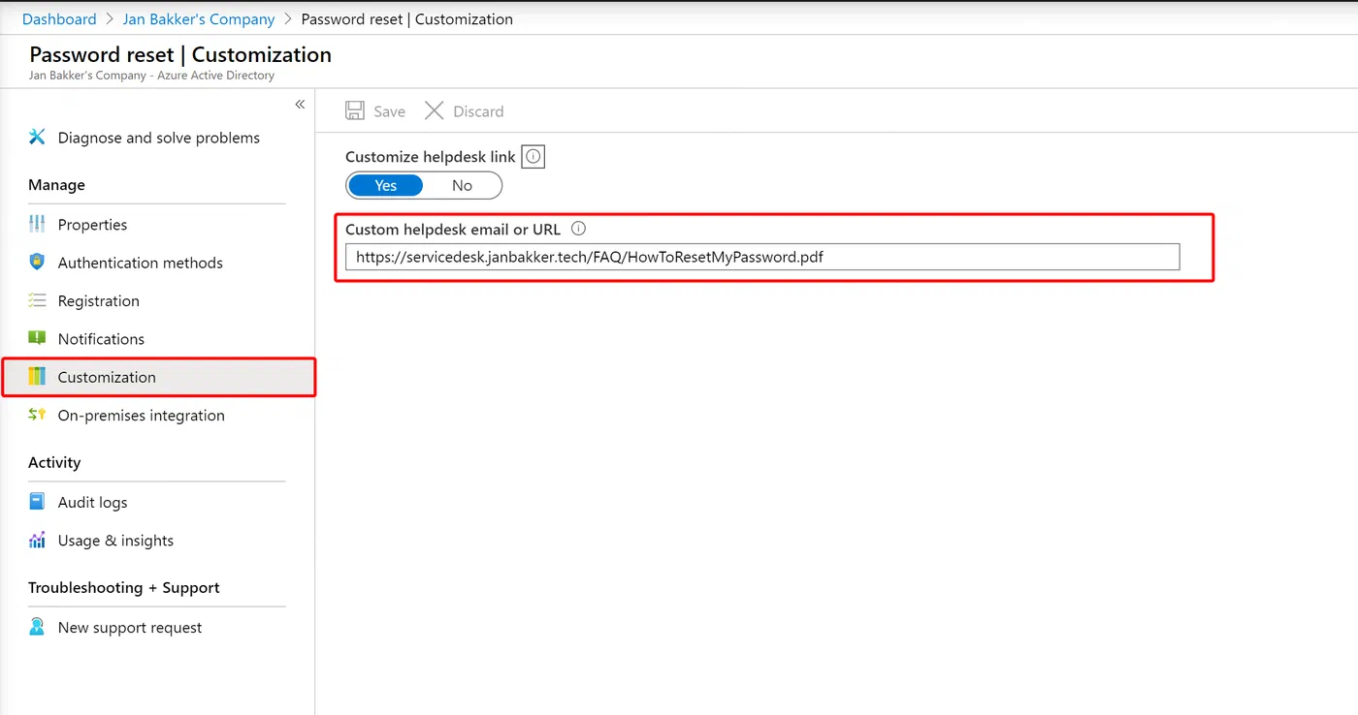
Task: Click the custom helpdesk URL input field
Action: tap(762, 257)
